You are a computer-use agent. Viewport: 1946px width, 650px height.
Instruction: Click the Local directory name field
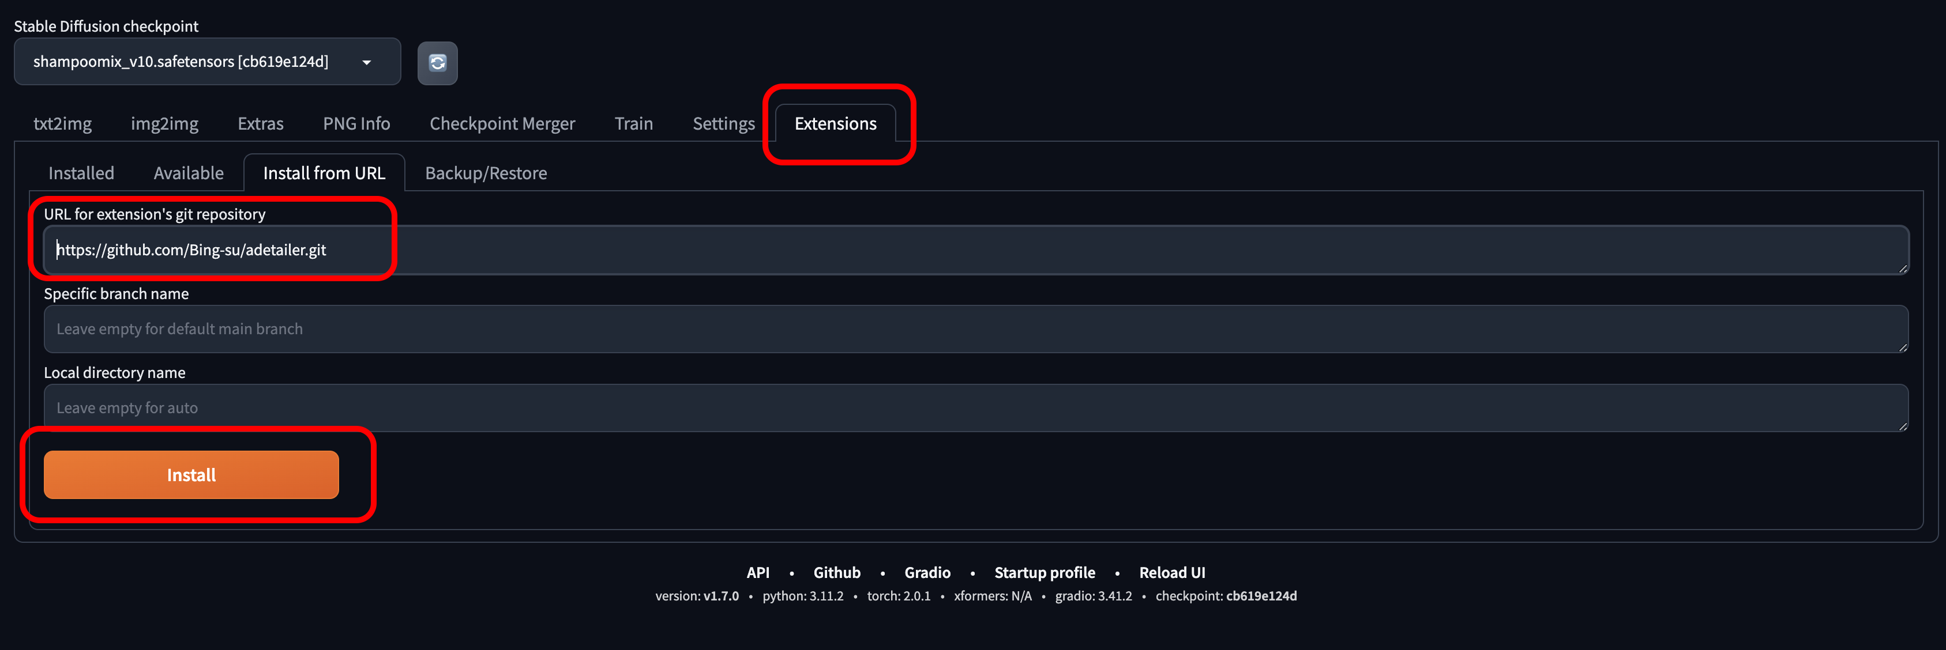pos(975,407)
